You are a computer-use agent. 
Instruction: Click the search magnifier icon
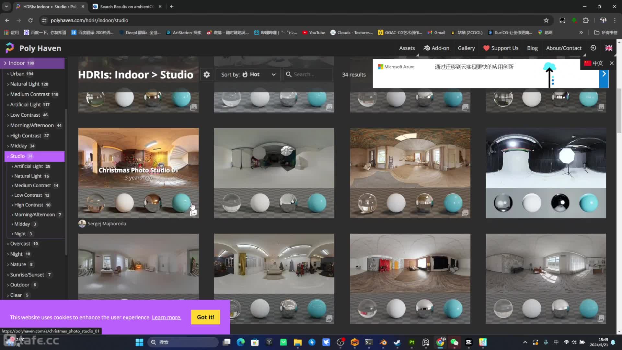tap(289, 75)
